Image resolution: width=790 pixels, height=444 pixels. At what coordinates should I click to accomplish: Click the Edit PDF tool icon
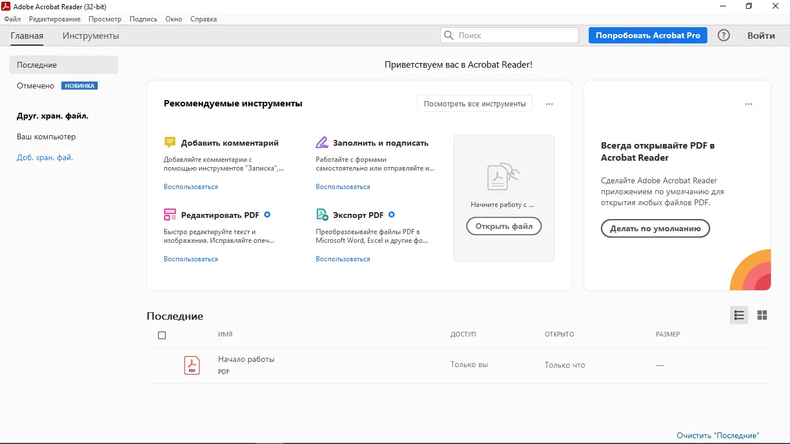(169, 214)
